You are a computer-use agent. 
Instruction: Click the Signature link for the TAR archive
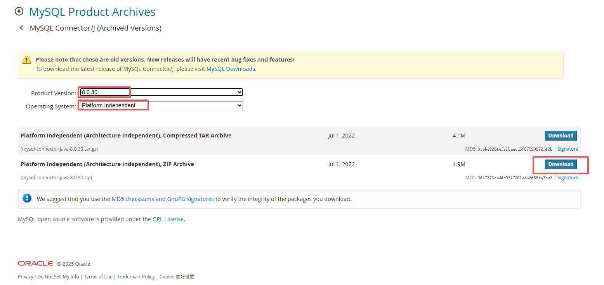568,149
